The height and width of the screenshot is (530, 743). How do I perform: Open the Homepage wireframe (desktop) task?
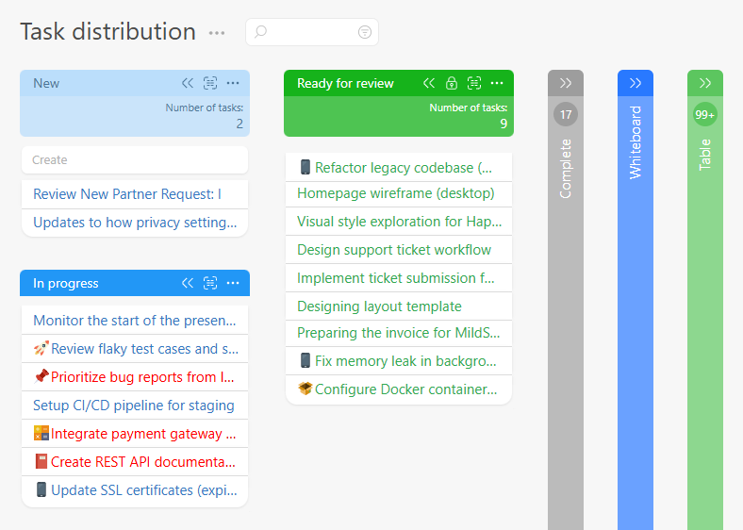point(395,193)
